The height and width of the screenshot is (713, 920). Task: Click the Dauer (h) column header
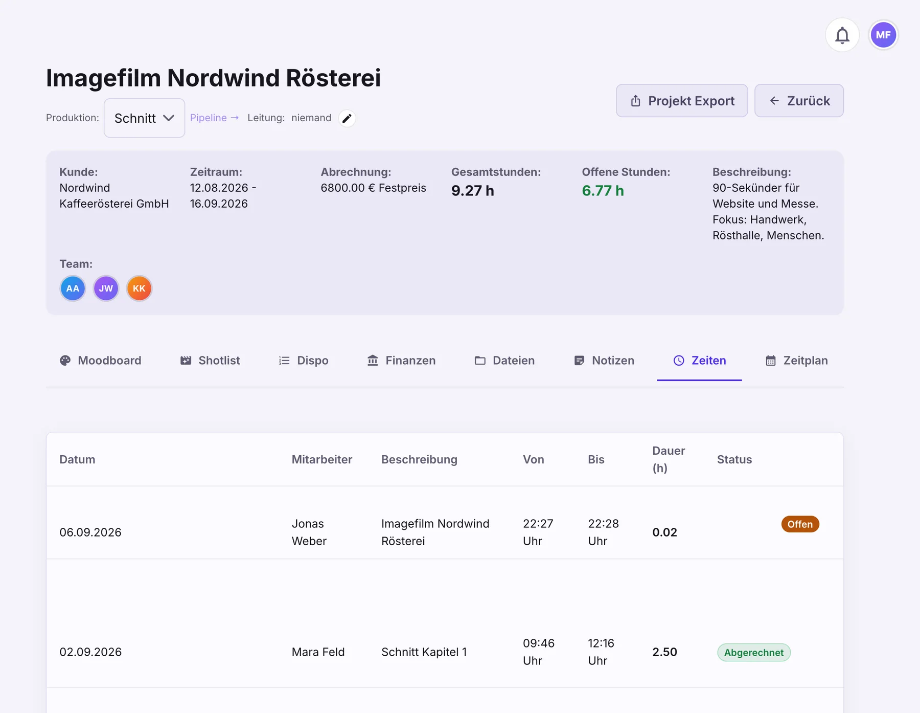[669, 459]
